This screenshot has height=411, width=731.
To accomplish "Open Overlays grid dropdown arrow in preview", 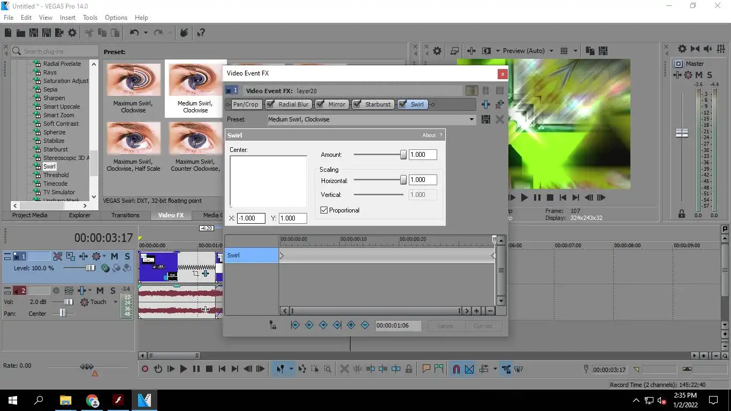I will (576, 51).
